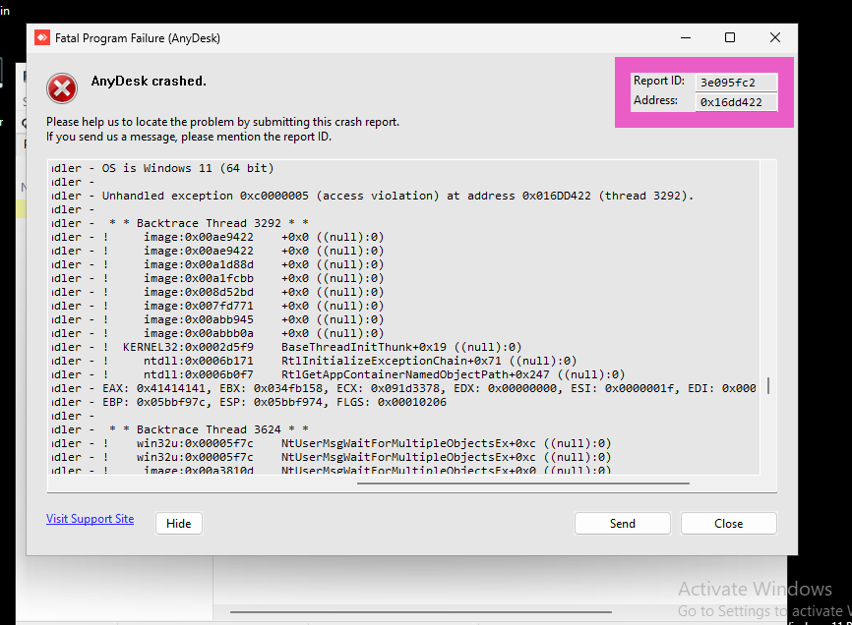
Task: Select 'Backtrace Thread 3624' heading line
Action: pyautogui.click(x=180, y=429)
